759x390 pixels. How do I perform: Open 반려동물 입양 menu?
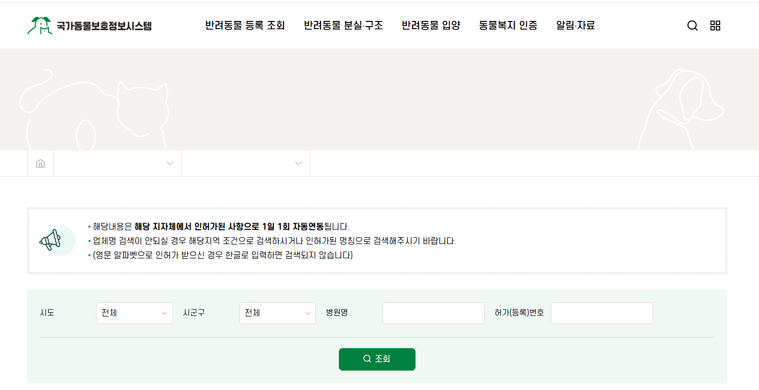pyautogui.click(x=431, y=26)
